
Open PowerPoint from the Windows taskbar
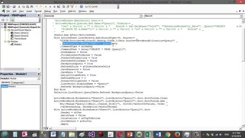coord(129,135)
